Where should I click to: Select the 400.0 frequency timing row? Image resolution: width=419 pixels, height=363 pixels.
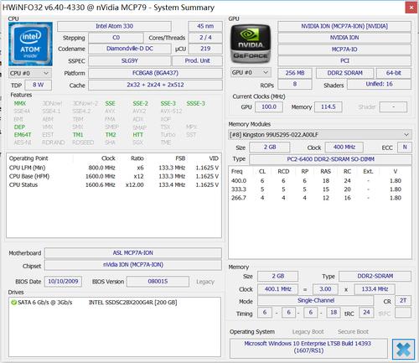[x=319, y=181]
